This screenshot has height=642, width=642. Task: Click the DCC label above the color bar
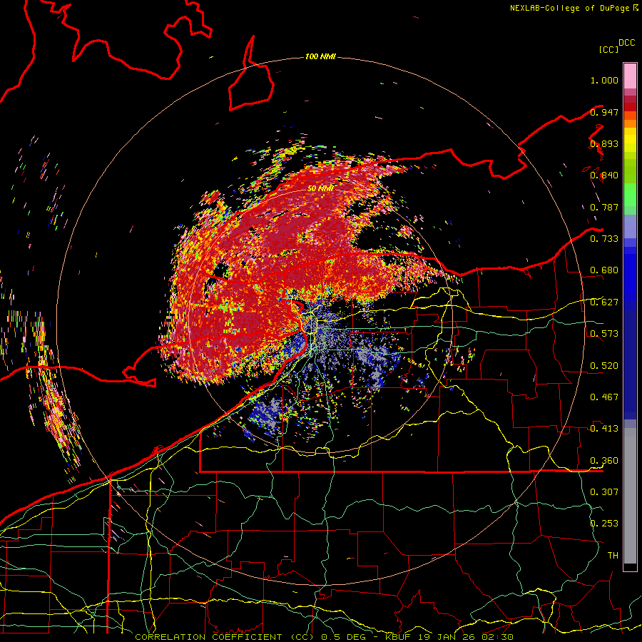point(627,43)
